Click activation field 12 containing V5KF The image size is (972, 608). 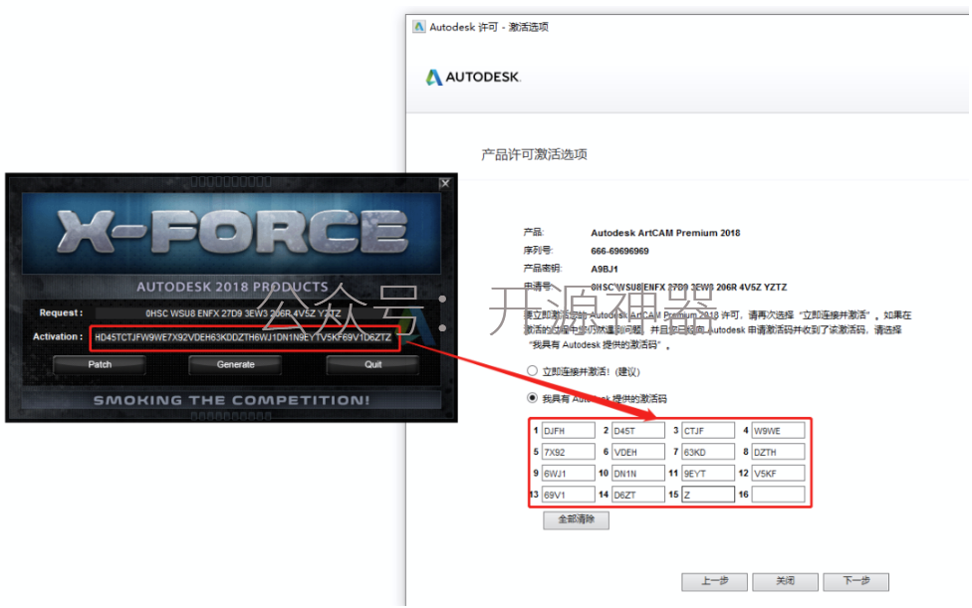pos(778,473)
